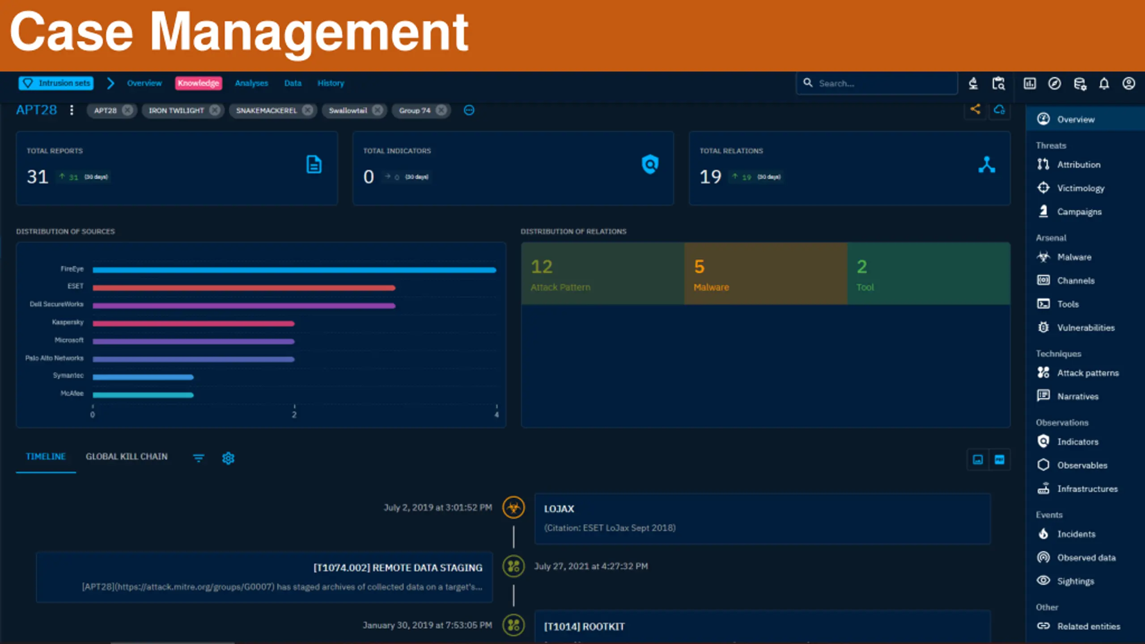
Task: Select the 12 Attack Pattern tile
Action: (x=602, y=274)
